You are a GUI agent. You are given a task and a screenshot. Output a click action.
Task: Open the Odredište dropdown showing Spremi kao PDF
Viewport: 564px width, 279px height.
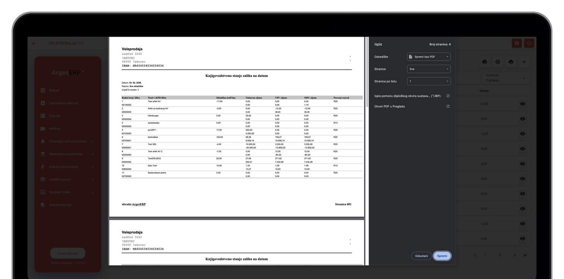[x=429, y=57]
